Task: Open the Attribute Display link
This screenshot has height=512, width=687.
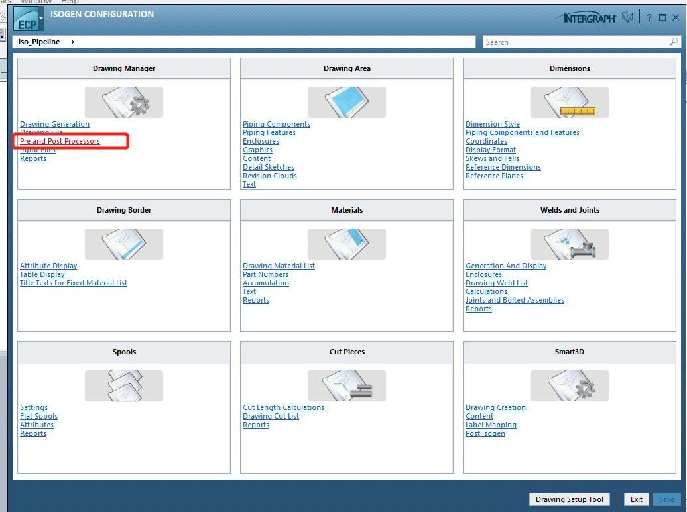Action: click(48, 266)
